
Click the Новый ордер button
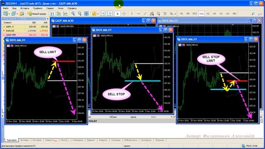tap(37, 14)
